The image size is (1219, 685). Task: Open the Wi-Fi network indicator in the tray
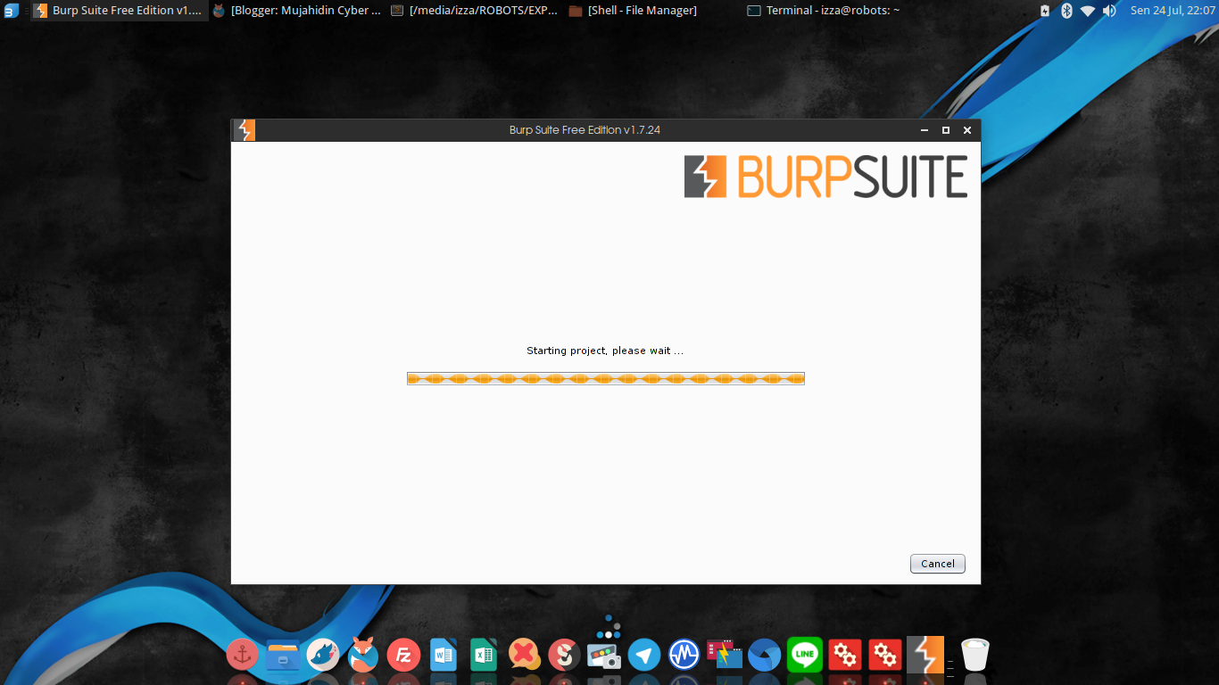[1087, 11]
